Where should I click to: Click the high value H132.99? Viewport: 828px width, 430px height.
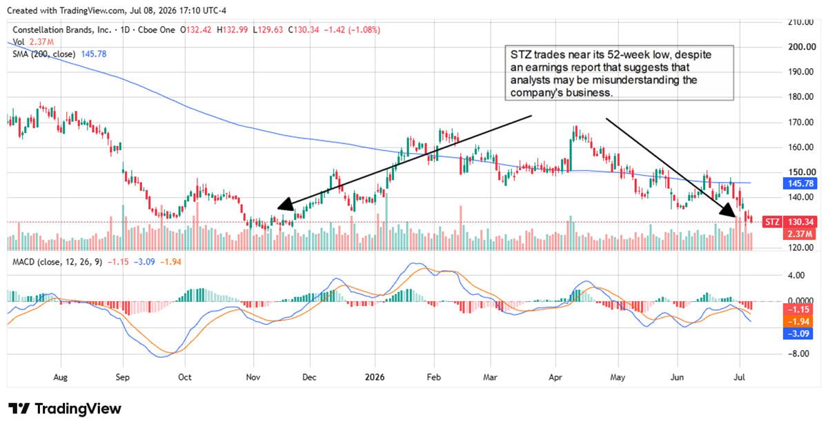(233, 30)
